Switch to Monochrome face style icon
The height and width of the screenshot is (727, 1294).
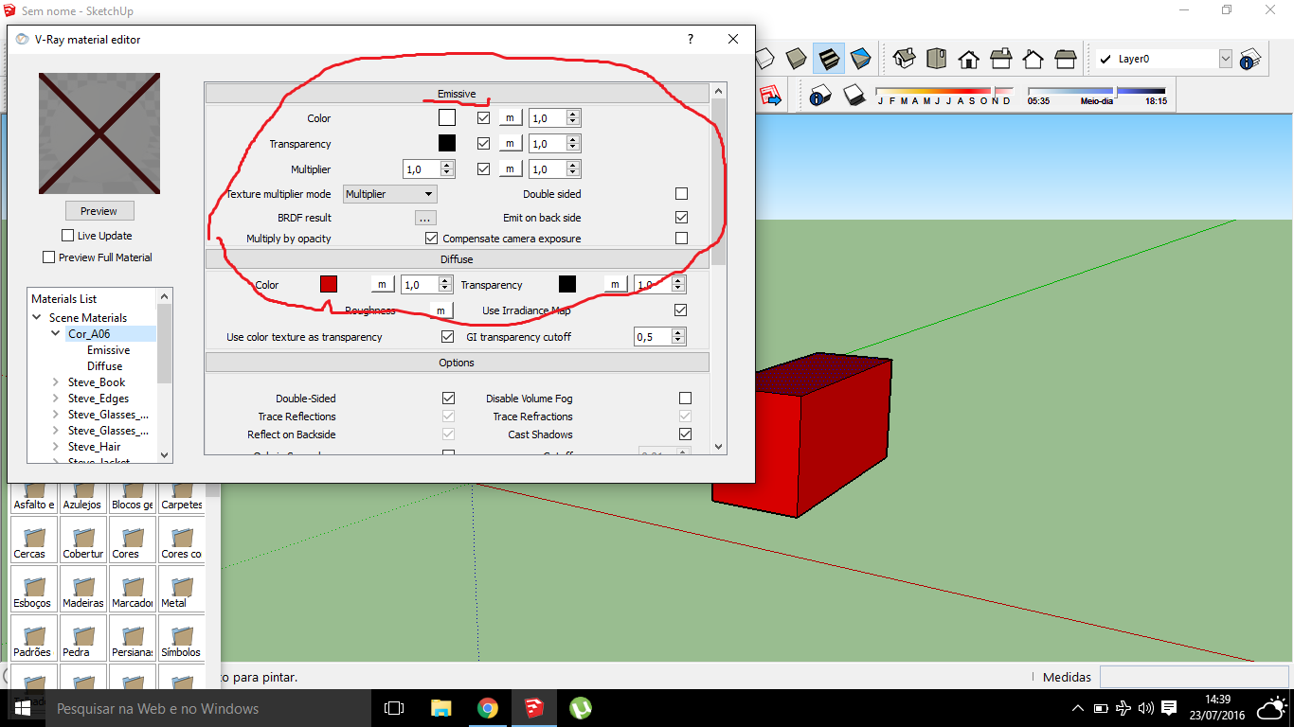tap(861, 59)
